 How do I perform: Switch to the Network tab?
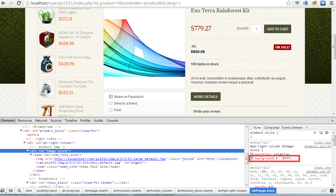41,121
